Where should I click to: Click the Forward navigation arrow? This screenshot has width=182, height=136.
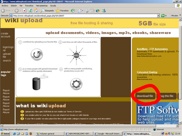pyautogui.click(x=16, y=10)
